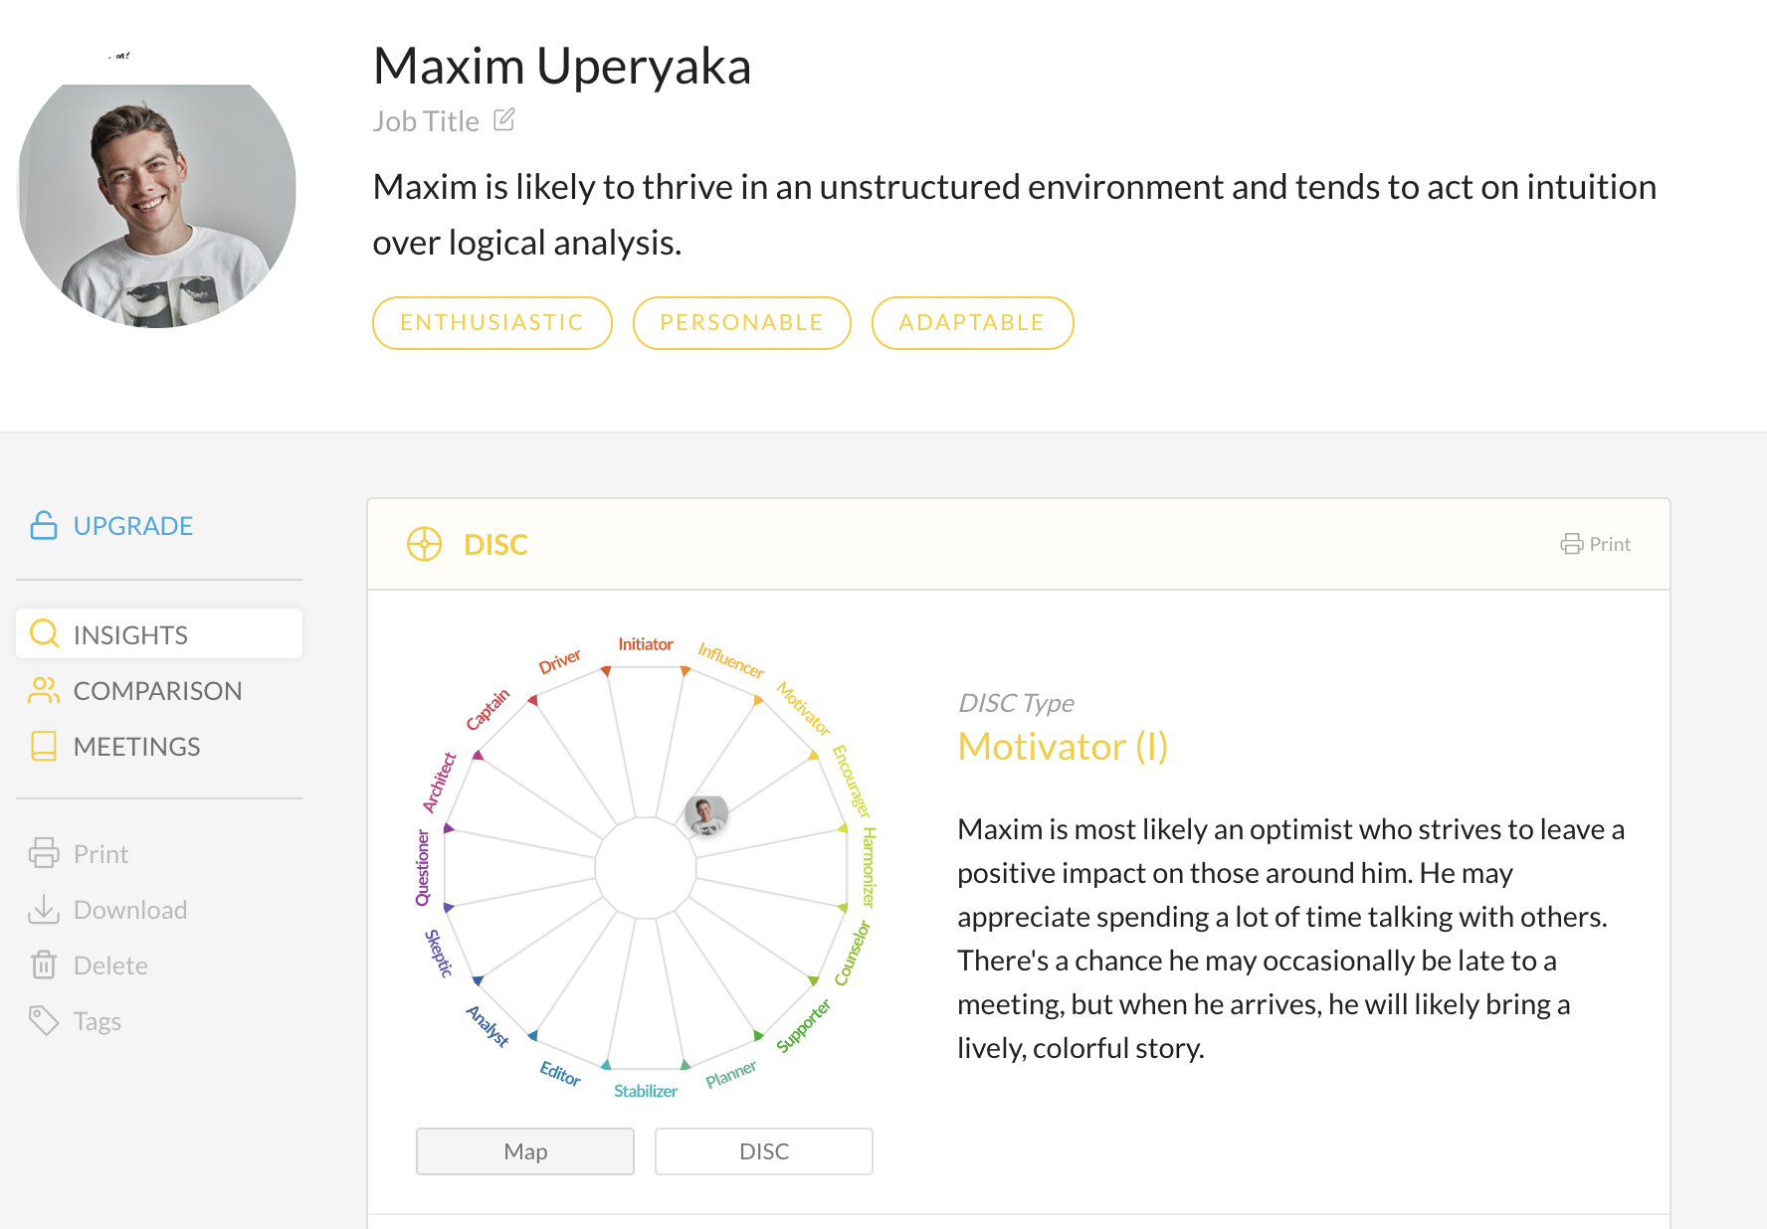The image size is (1767, 1229).
Task: Click the DISC crosshair circle icon
Action: [x=425, y=544]
